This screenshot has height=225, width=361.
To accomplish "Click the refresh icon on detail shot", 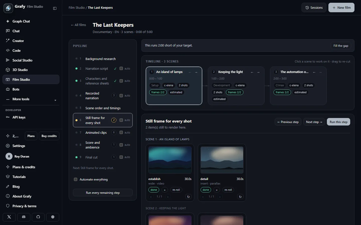I will 240,197.
